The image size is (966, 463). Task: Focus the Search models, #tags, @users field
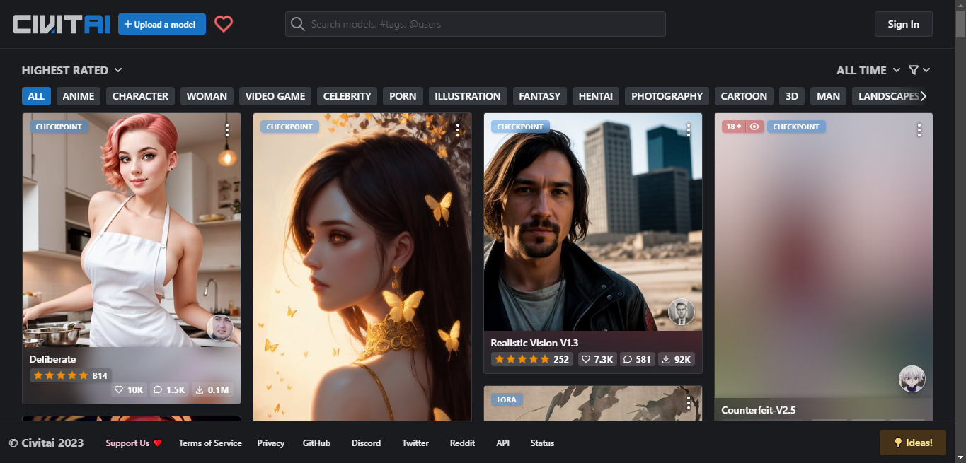pyautogui.click(x=476, y=24)
